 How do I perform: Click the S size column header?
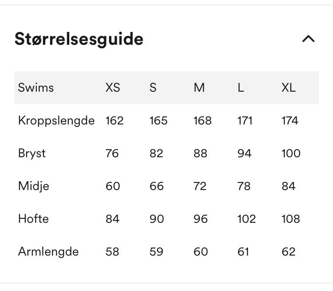(153, 88)
